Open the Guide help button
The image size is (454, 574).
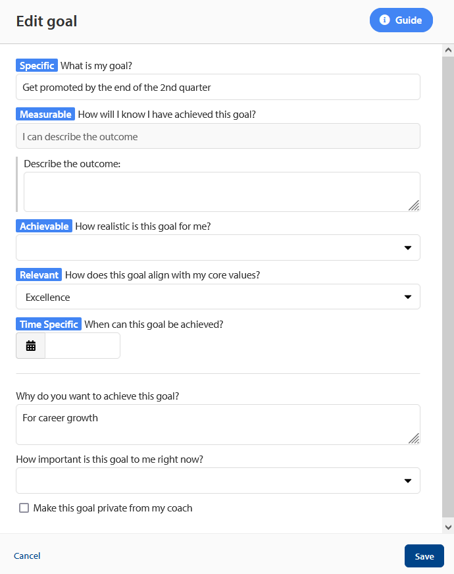click(x=401, y=20)
